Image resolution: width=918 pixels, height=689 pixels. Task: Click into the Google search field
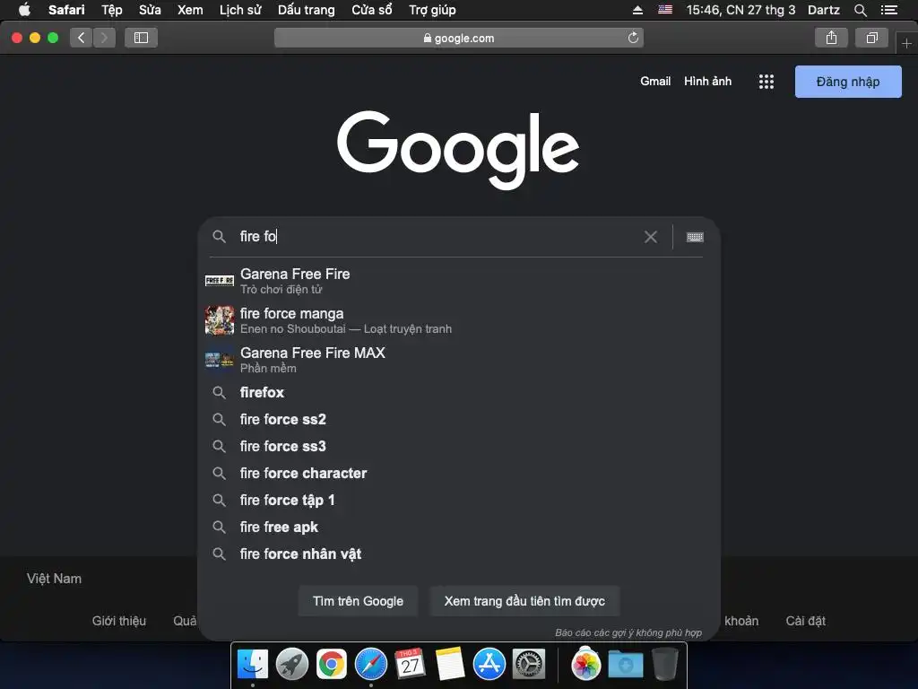coord(437,237)
